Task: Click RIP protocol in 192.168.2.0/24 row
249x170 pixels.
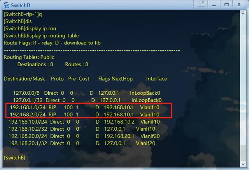Action: point(53,115)
